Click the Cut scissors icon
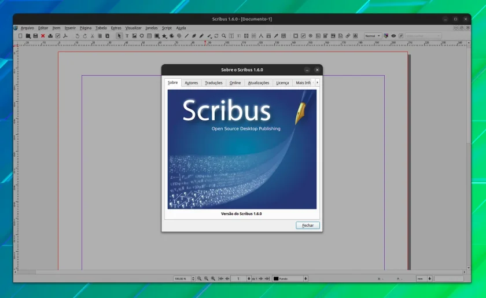The height and width of the screenshot is (298, 486). pyautogui.click(x=93, y=36)
